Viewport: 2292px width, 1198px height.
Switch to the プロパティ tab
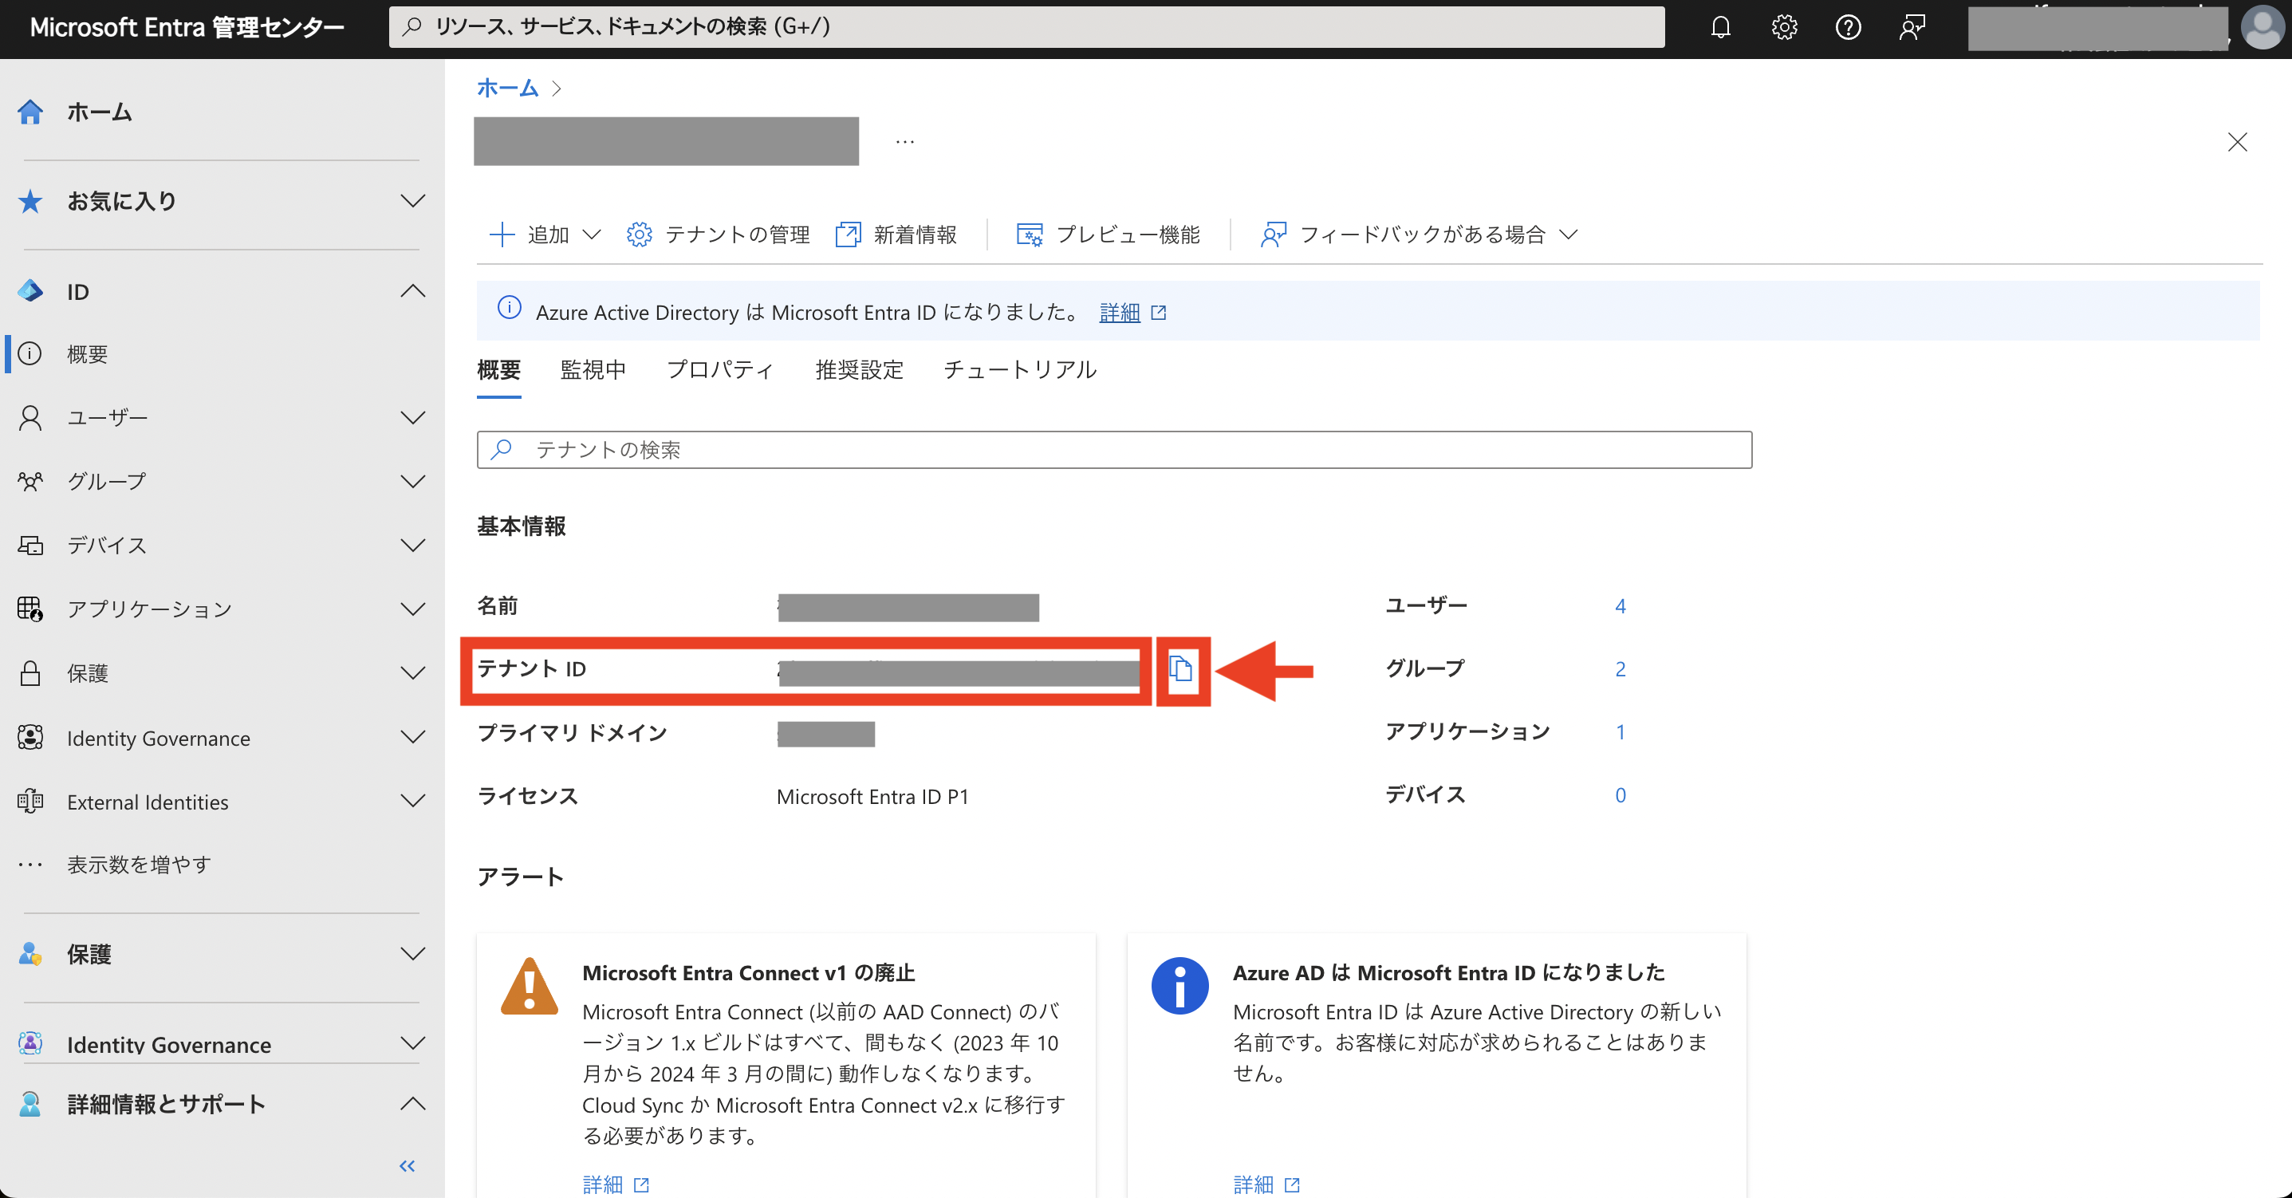(x=720, y=369)
